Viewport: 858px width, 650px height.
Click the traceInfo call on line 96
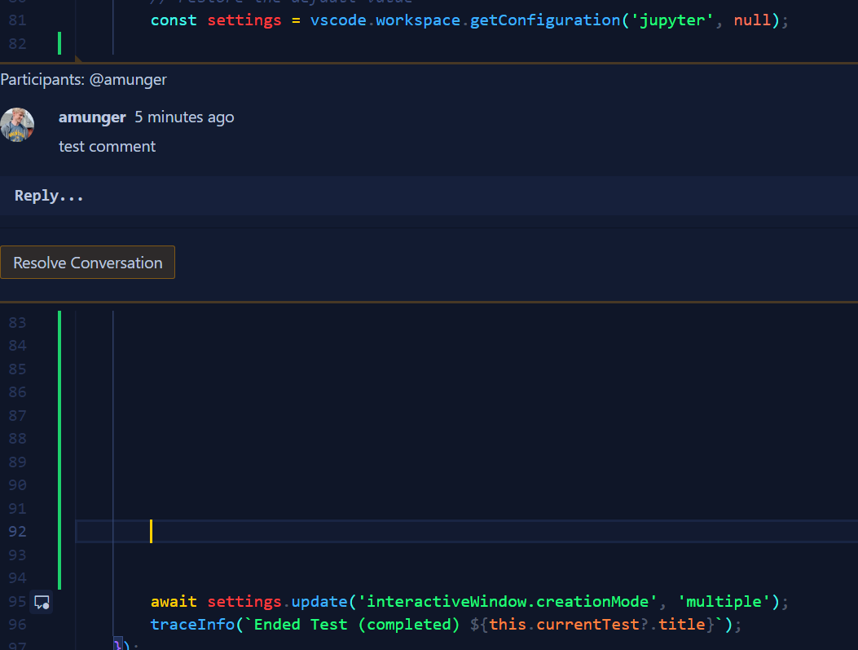191,624
